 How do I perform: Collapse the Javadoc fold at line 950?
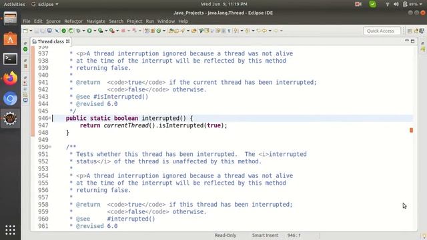pos(50,147)
